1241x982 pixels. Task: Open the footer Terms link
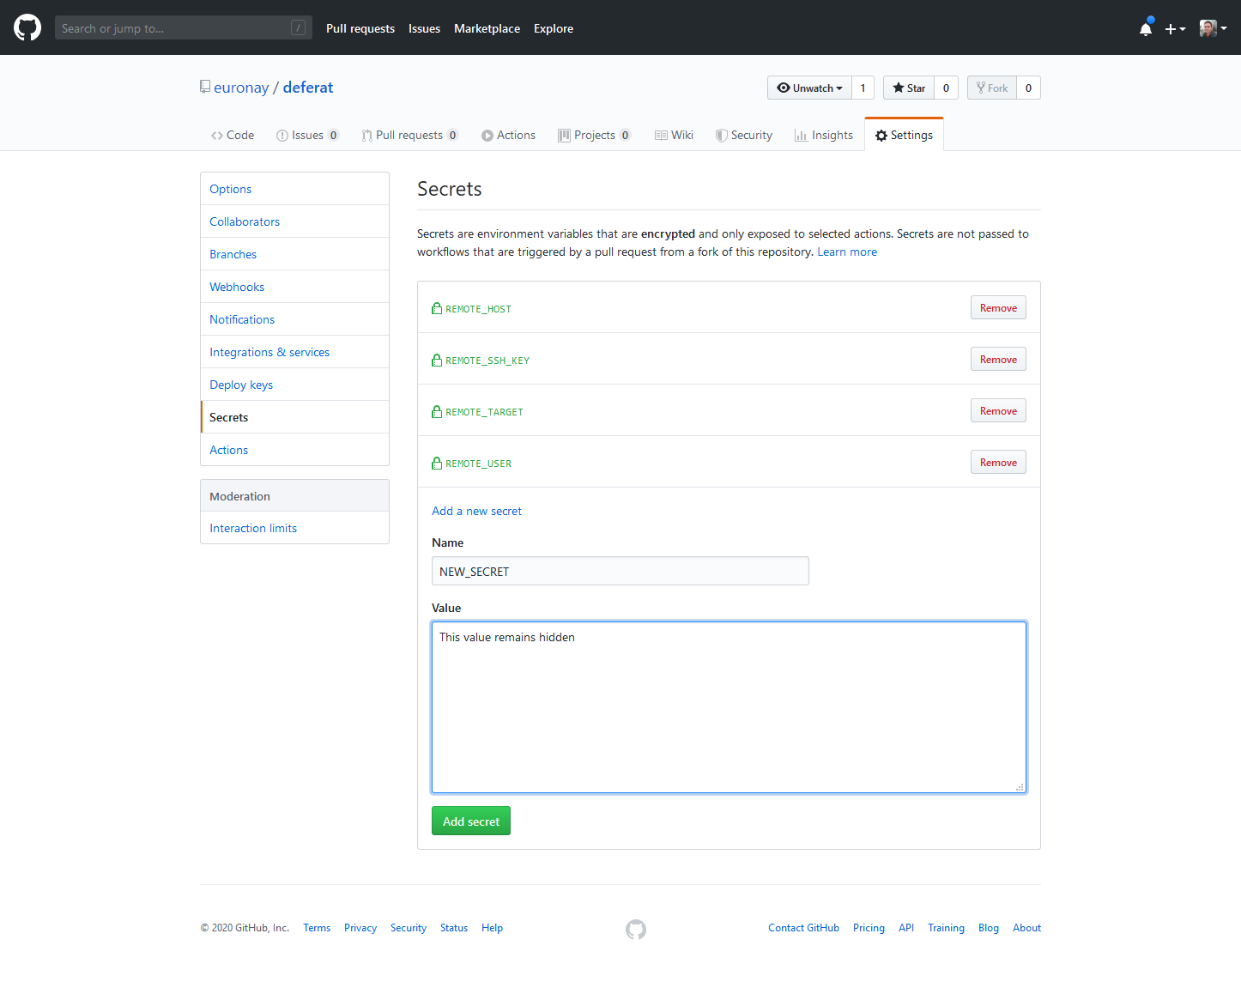pos(317,928)
